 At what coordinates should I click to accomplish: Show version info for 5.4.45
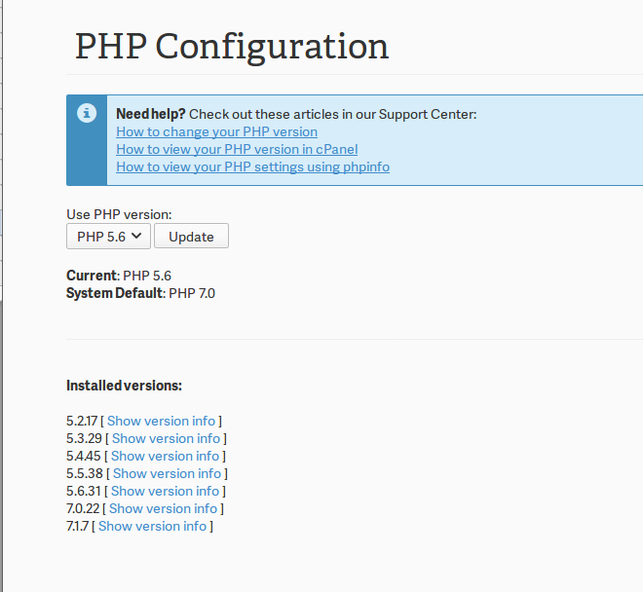(165, 456)
